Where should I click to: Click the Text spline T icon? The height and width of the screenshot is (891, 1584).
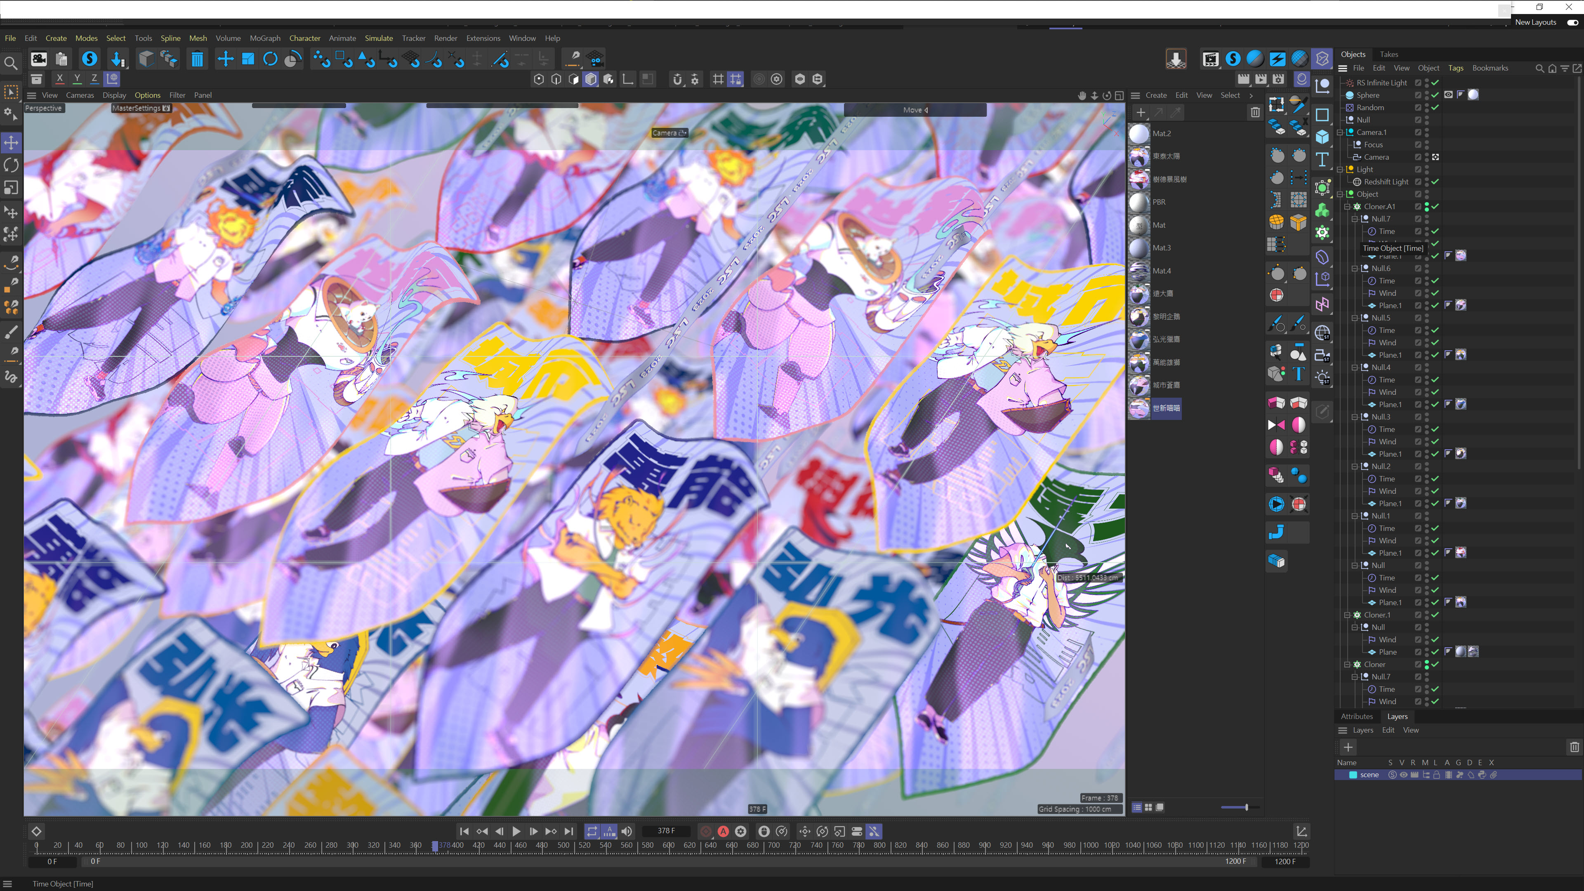coord(1322,159)
